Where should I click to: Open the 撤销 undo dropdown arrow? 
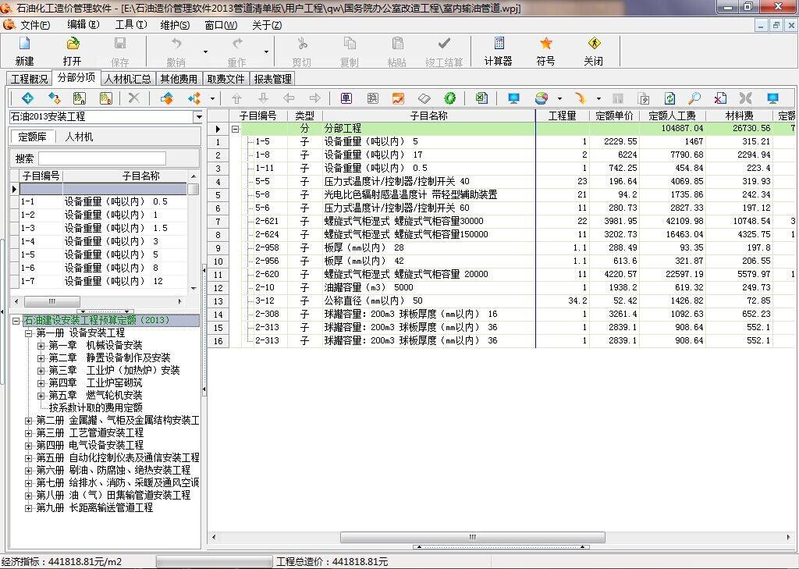(205, 52)
